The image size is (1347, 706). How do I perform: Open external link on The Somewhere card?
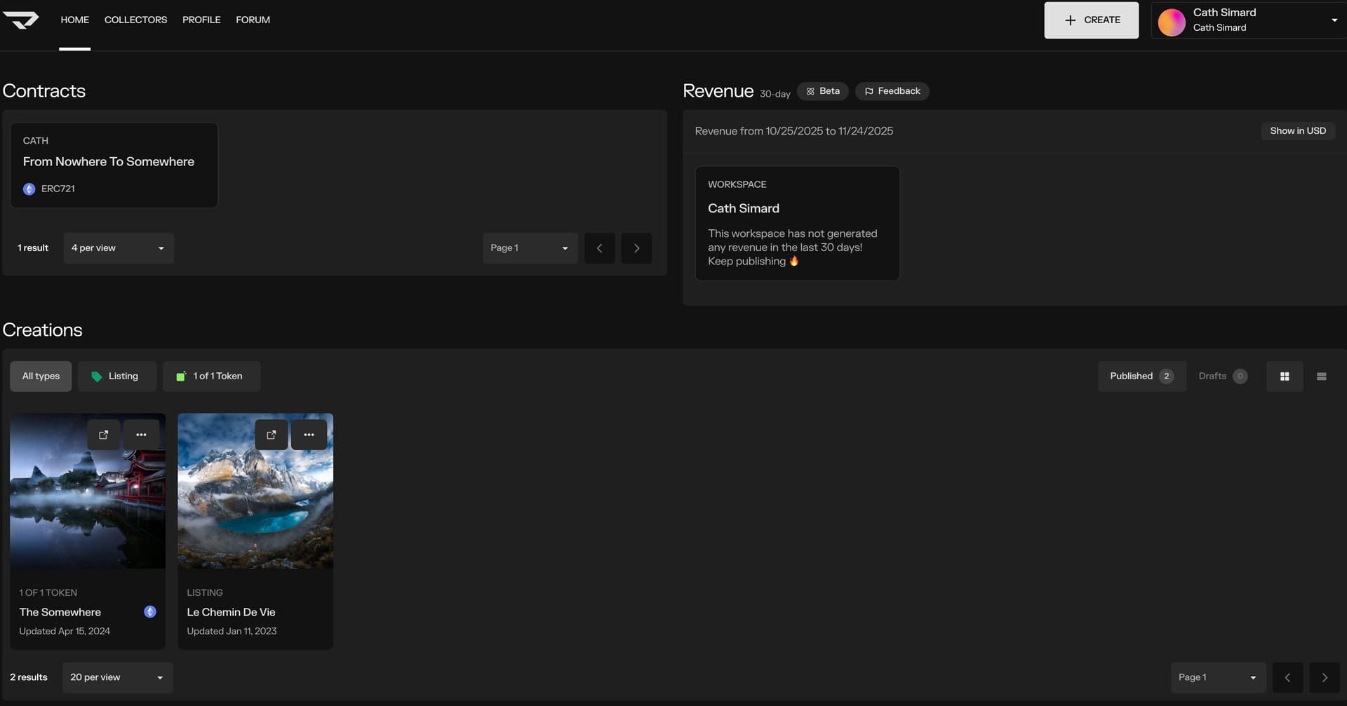tap(103, 435)
